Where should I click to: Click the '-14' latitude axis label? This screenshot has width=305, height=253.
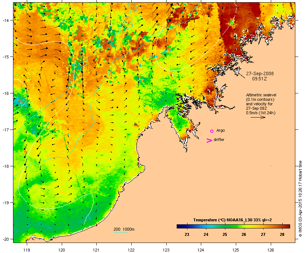point(5,20)
